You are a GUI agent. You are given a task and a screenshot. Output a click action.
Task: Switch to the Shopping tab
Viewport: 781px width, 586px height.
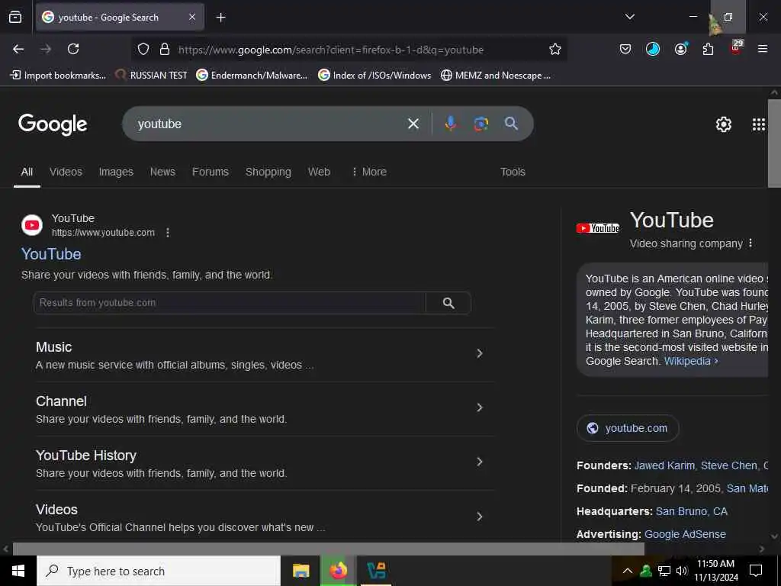[268, 172]
